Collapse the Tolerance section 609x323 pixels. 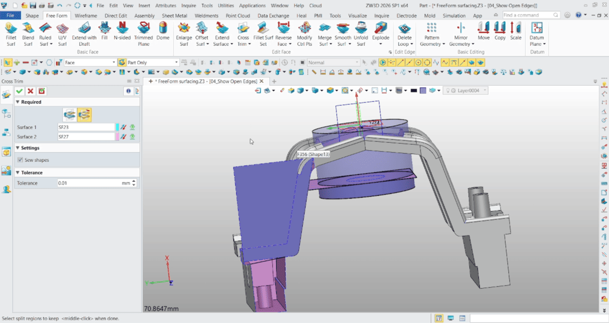(x=18, y=173)
